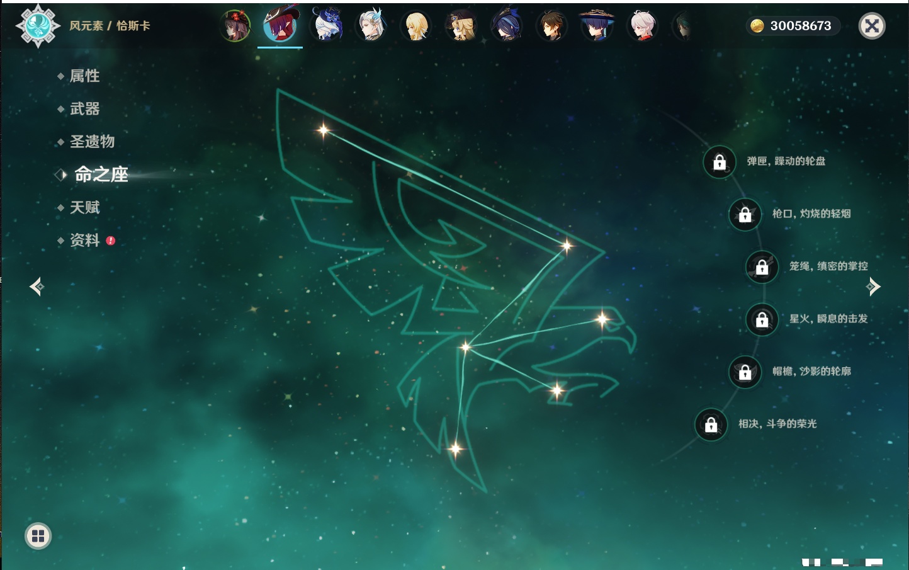Select Chasca's highlighted portrait with the red hat
The image size is (909, 570).
coord(280,25)
